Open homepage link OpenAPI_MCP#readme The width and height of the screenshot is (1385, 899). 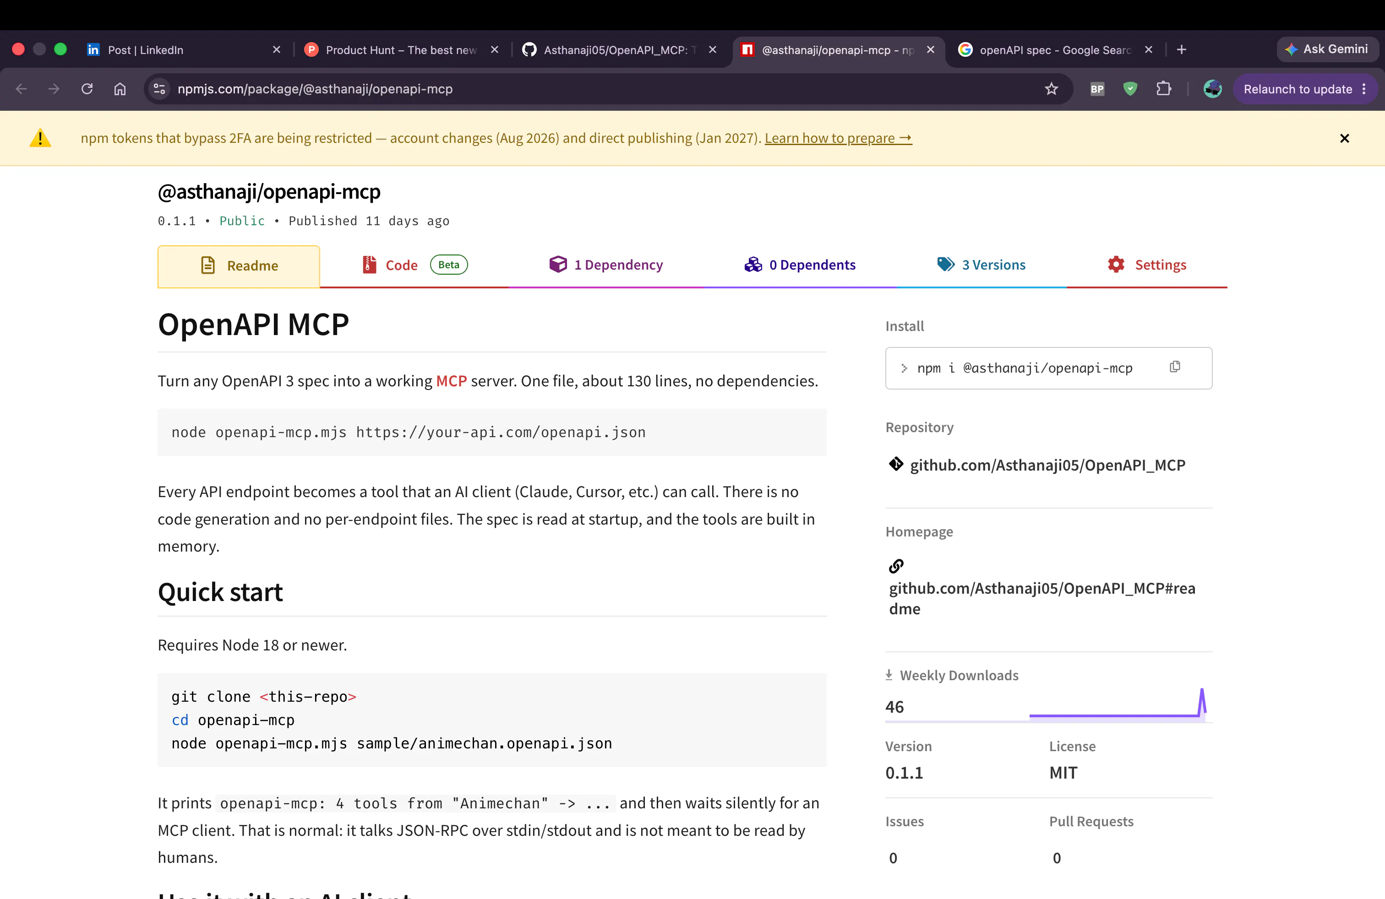point(1041,598)
